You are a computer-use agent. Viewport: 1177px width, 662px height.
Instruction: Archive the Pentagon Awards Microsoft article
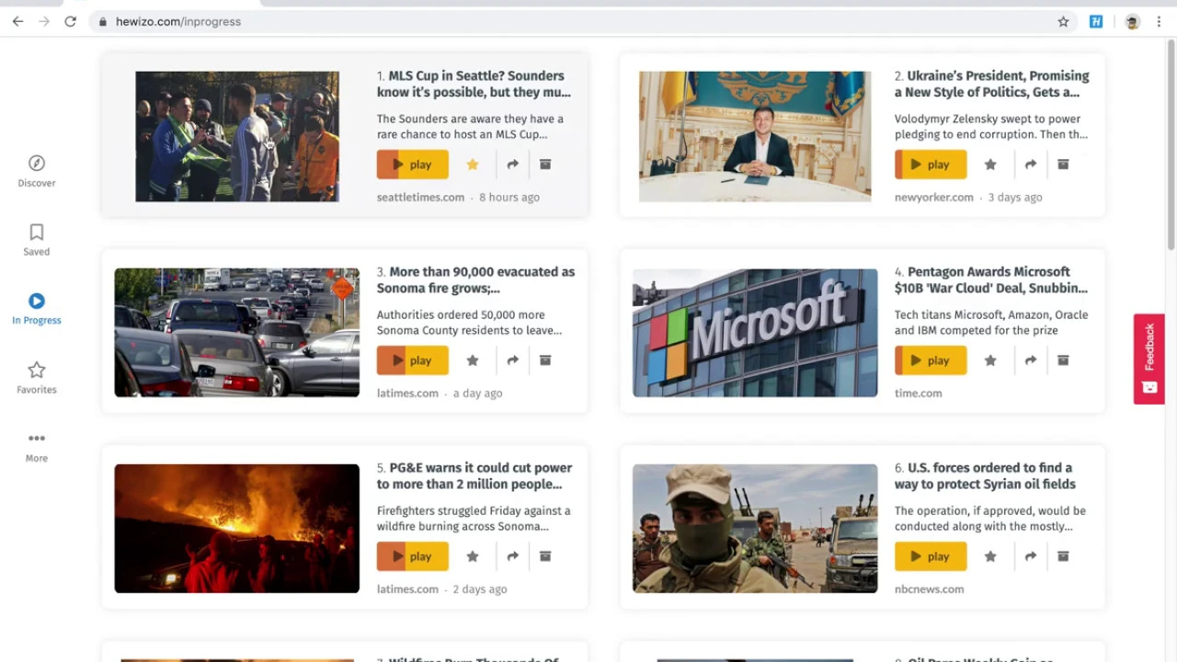tap(1063, 360)
